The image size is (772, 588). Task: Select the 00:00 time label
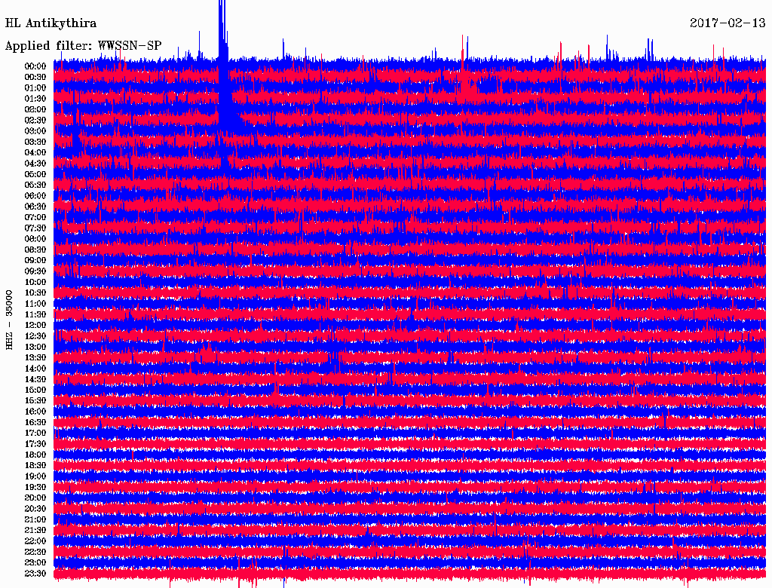[35, 66]
